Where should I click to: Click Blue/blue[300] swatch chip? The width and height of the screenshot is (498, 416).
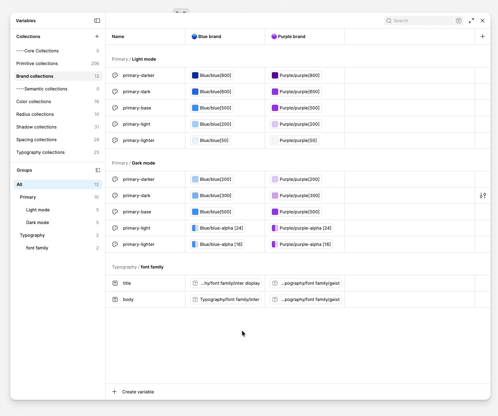coord(212,196)
